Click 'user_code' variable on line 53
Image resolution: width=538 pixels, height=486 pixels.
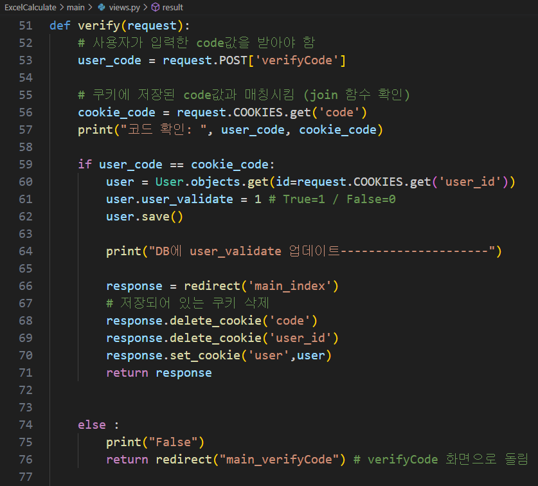(109, 60)
